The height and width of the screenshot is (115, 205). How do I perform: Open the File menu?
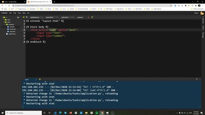tap(10, 13)
